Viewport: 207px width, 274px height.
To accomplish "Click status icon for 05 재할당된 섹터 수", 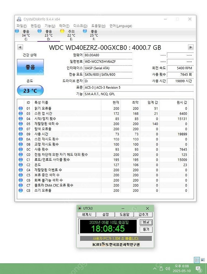I will point(21,124).
